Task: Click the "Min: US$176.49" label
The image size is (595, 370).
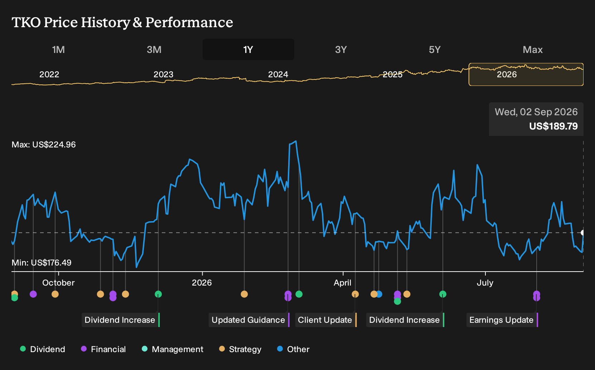Action: coord(42,263)
